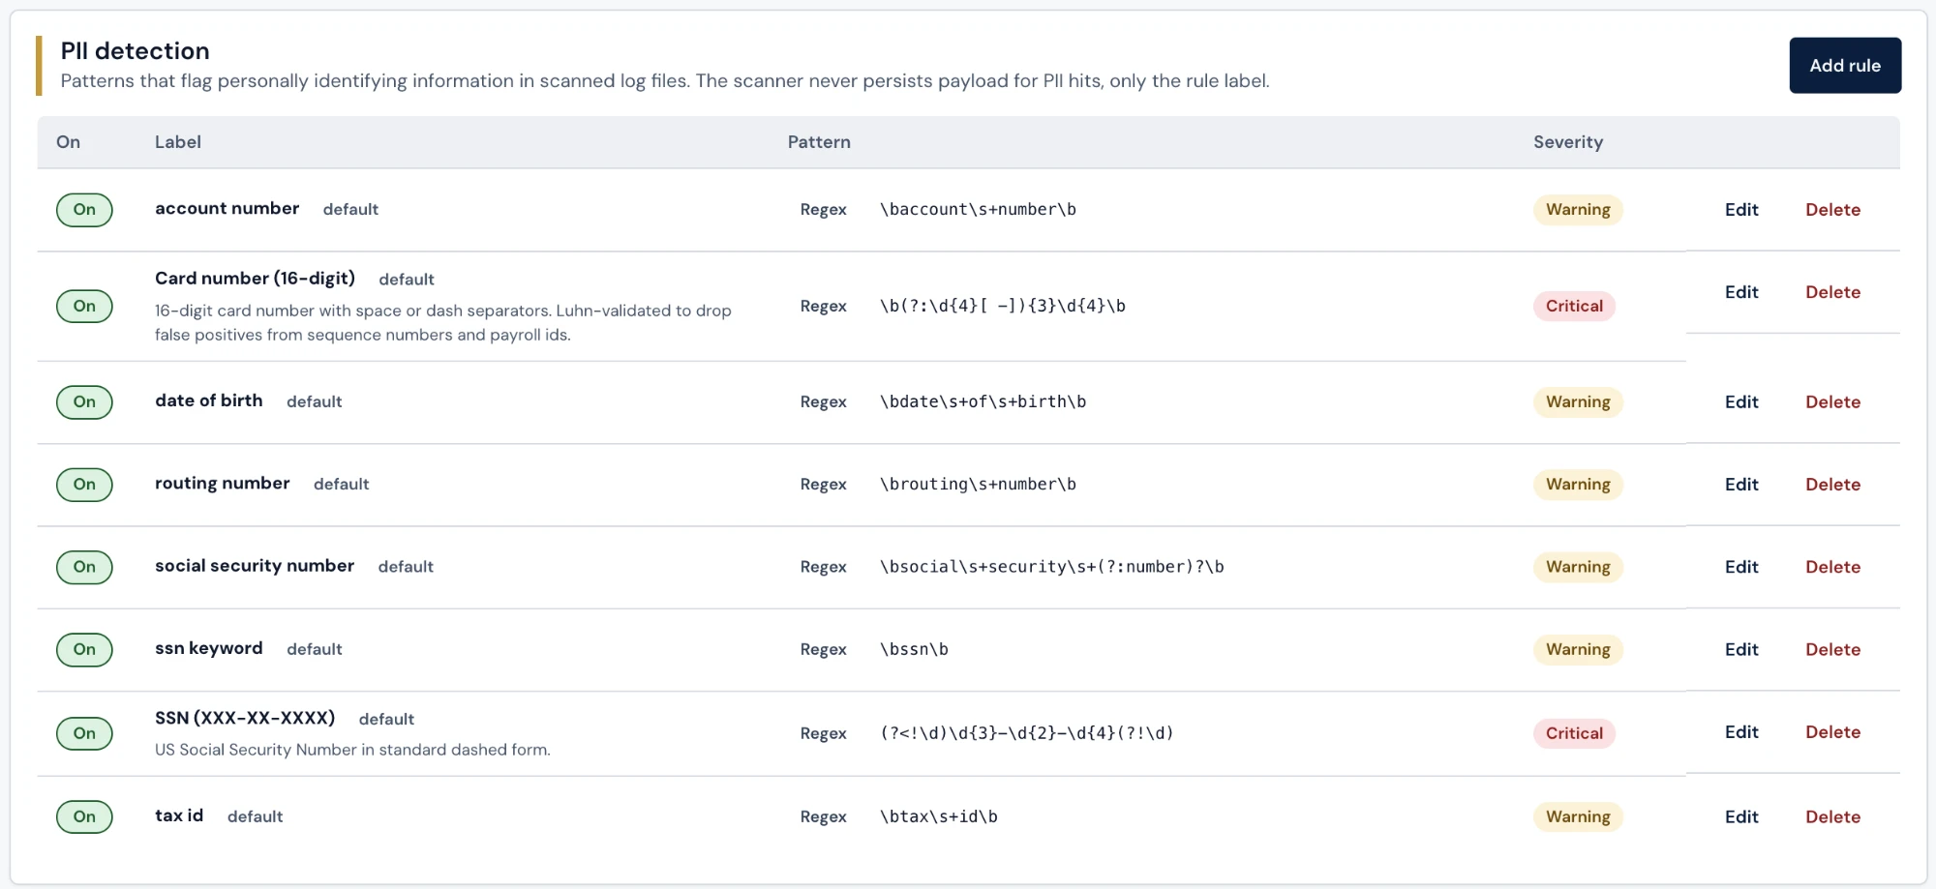Edit the ssn keyword rule
This screenshot has height=889, width=1936.
click(x=1741, y=650)
